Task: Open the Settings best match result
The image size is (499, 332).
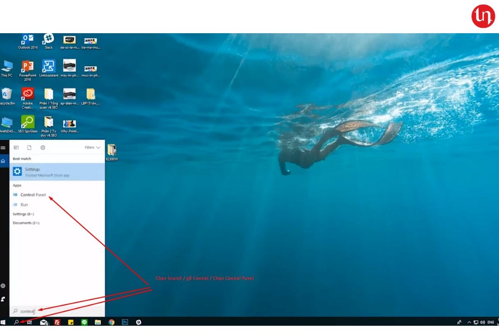Action: [x=57, y=172]
